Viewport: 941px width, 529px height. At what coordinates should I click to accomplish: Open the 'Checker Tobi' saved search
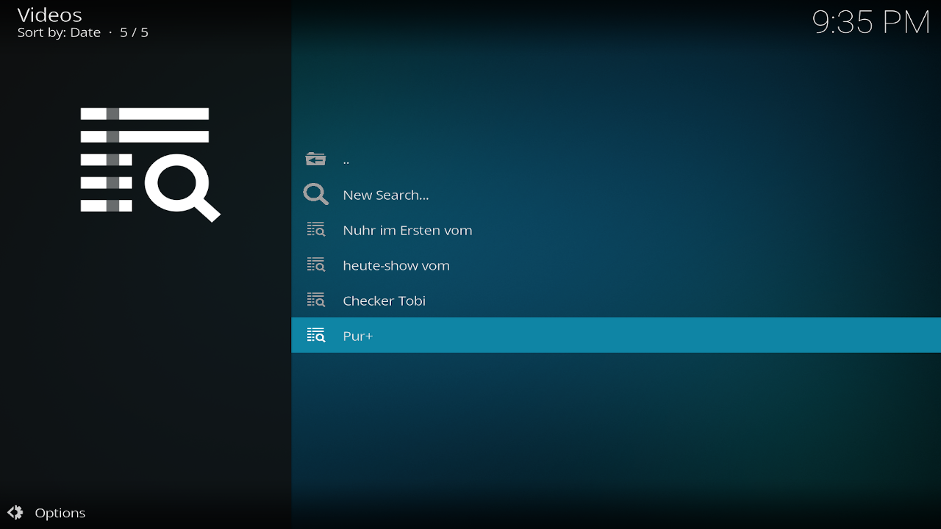(384, 301)
